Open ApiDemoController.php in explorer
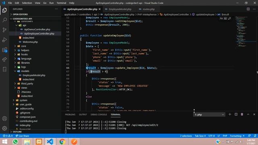 point(37,29)
